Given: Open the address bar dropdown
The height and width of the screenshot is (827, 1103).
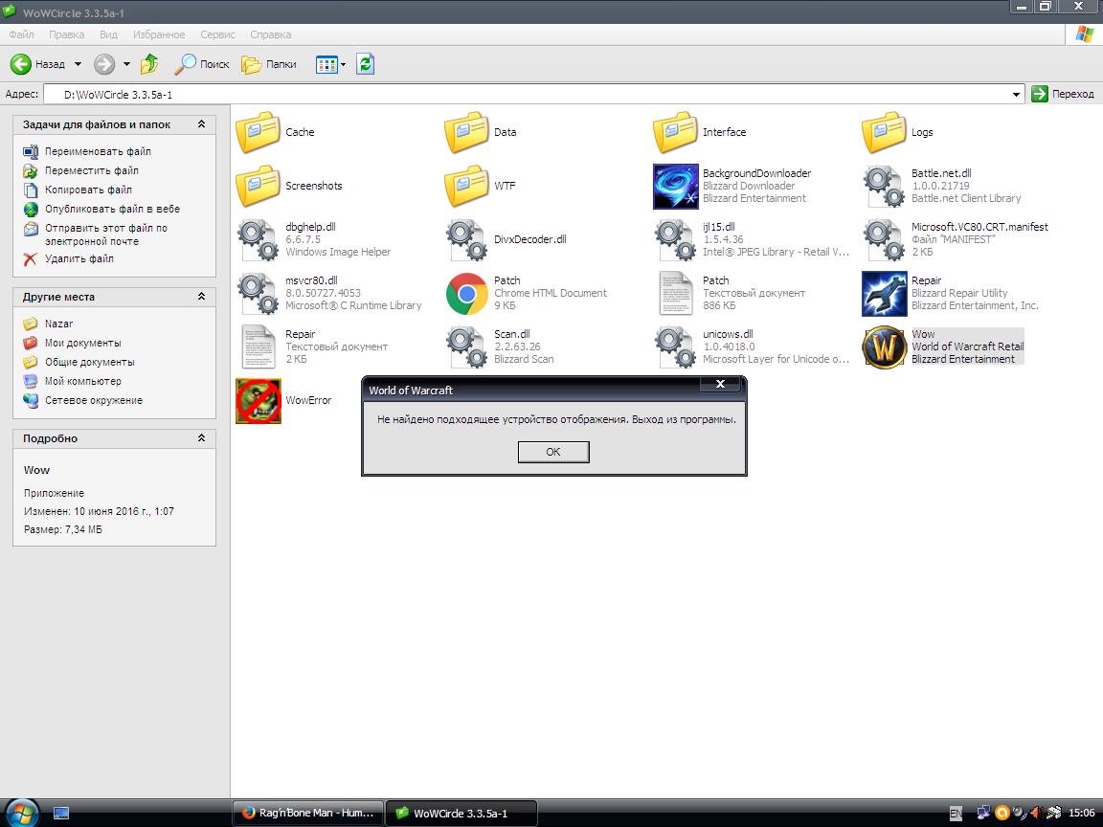Looking at the screenshot, I should [x=1017, y=94].
